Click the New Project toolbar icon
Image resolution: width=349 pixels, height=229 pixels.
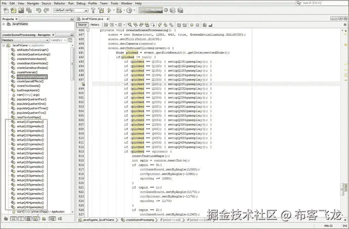coord(13,10)
